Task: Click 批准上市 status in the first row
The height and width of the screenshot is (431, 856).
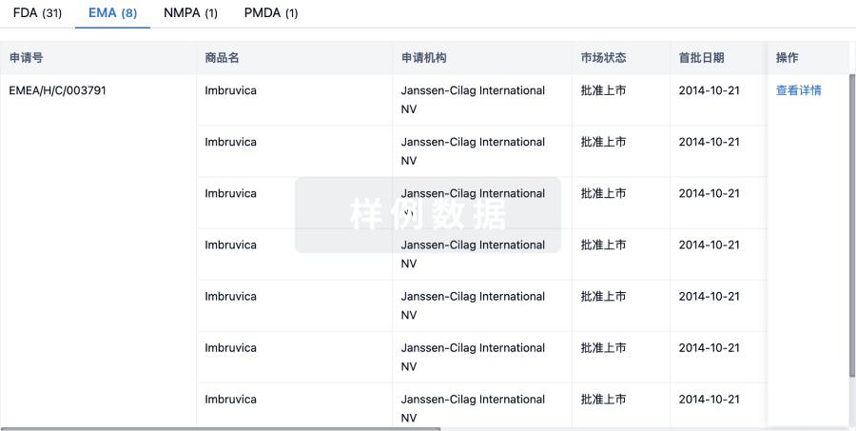Action: click(603, 90)
